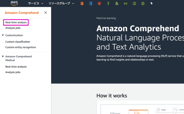The height and width of the screenshot is (114, 184).
Task: Open the green bowtie-shaped service shortcut
Action: pyautogui.click(x=125, y=4)
